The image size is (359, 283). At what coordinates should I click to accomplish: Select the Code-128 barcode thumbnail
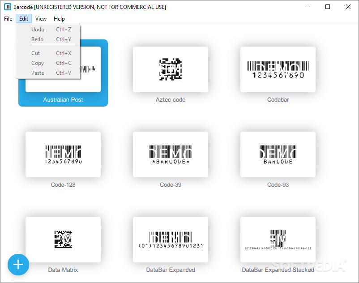point(63,154)
